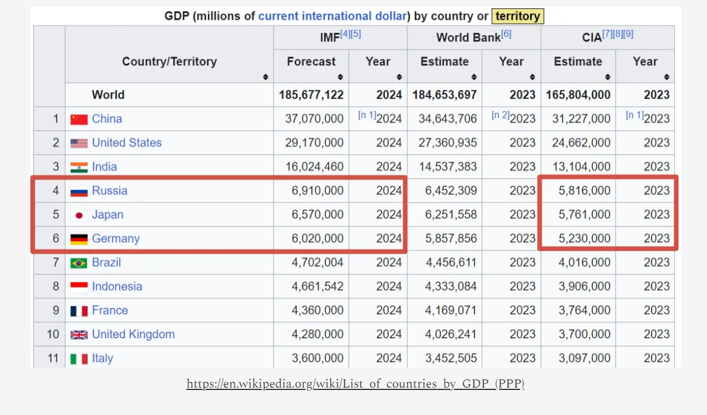The image size is (707, 415).
Task: Click the Brazil flag icon
Action: pyautogui.click(x=79, y=263)
